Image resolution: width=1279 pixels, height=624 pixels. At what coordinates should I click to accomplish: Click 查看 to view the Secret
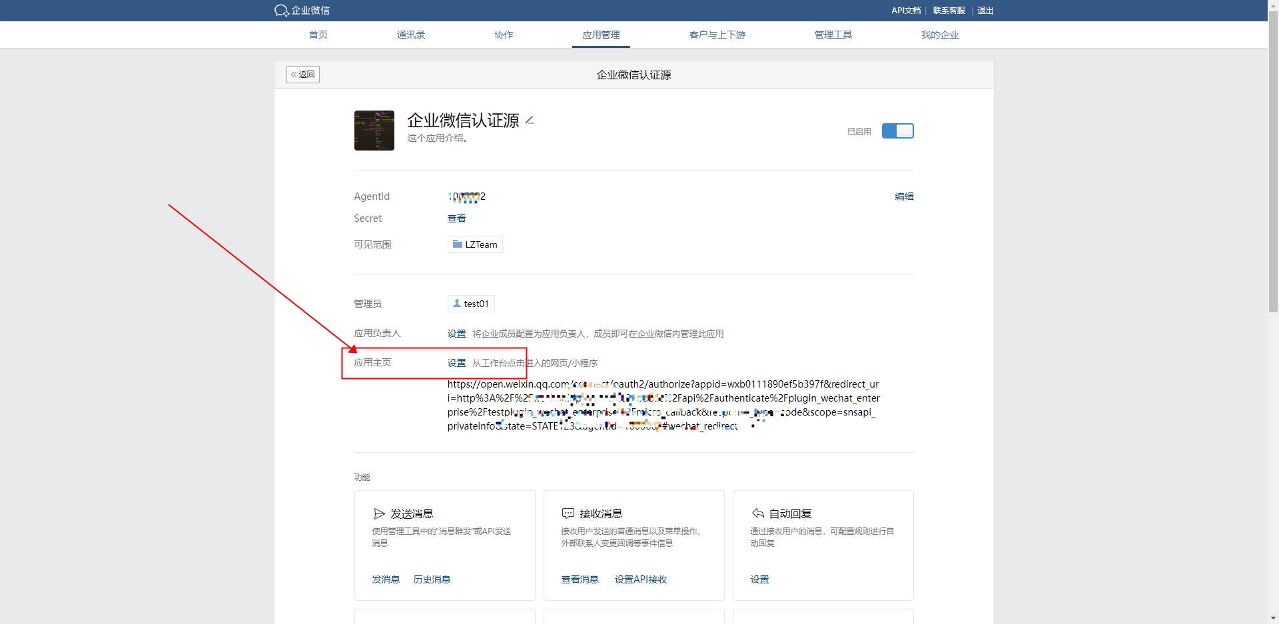[456, 218]
